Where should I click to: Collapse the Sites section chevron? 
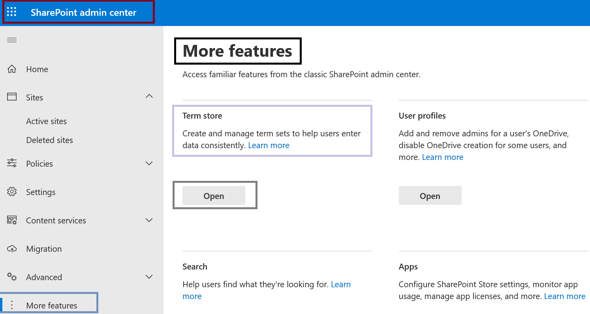pos(149,96)
